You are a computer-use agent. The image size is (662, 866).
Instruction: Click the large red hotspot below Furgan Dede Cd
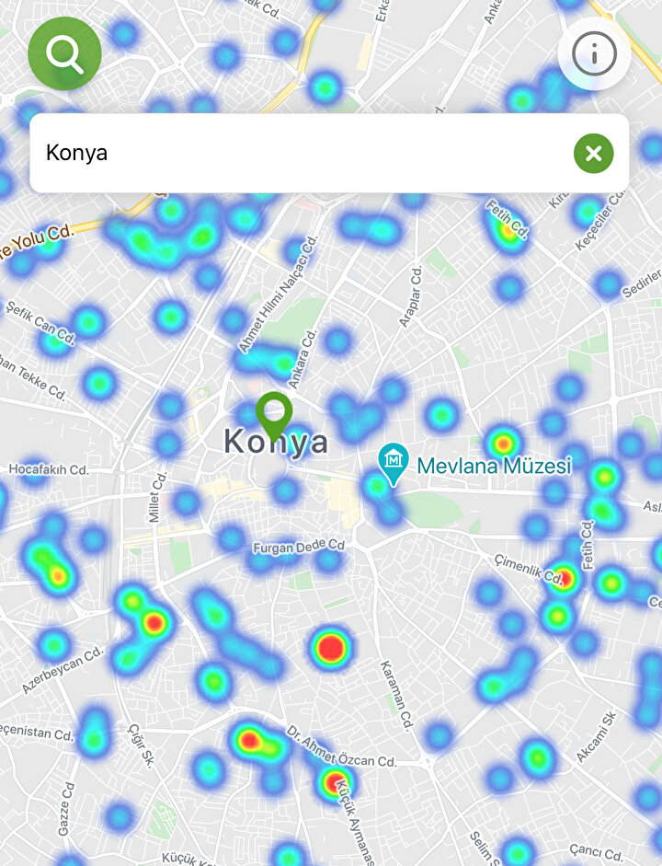330,648
